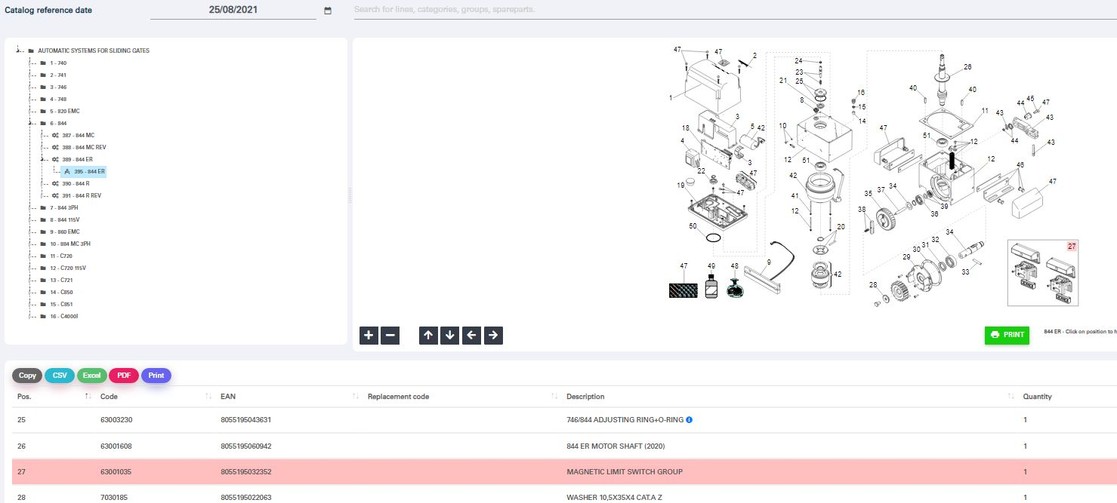Export table with CSV button
Image resolution: width=1117 pixels, height=503 pixels.
(60, 376)
